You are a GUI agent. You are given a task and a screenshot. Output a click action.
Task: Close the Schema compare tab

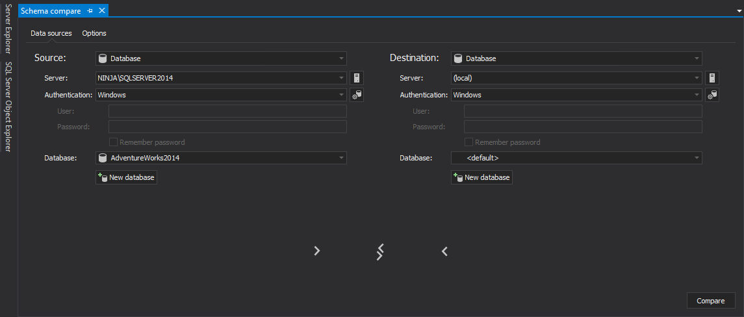(101, 11)
